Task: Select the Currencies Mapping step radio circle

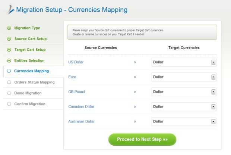Action: [9, 71]
